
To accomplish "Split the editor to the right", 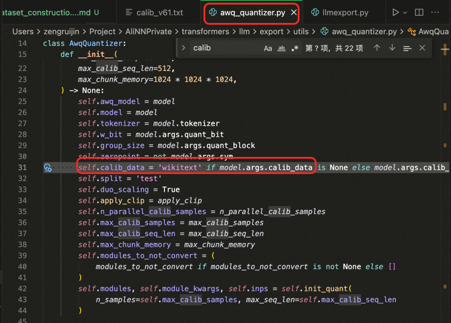I will (419, 13).
